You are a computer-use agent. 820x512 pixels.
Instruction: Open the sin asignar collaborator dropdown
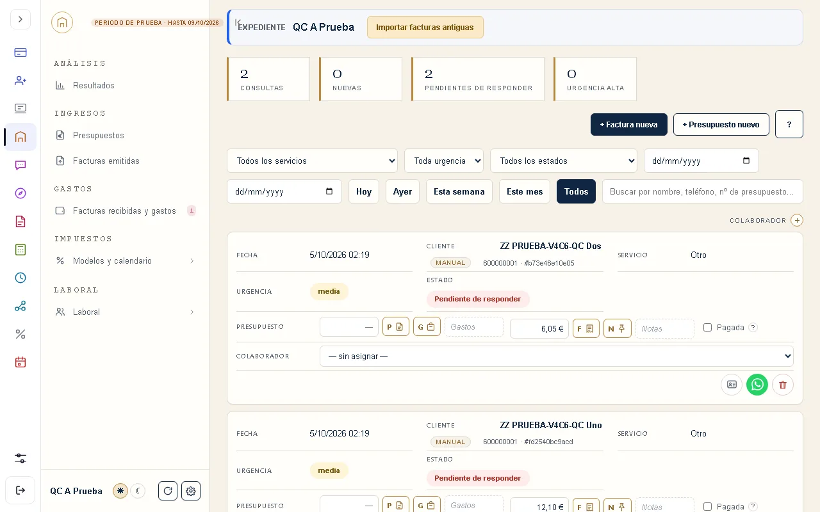coord(557,356)
